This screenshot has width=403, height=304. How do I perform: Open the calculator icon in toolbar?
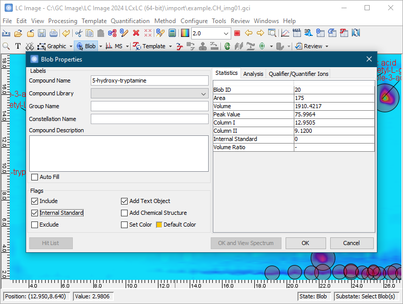(x=173, y=33)
